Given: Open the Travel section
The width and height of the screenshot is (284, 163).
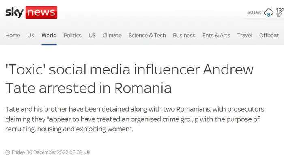Looking at the screenshot, I should point(245,35).
